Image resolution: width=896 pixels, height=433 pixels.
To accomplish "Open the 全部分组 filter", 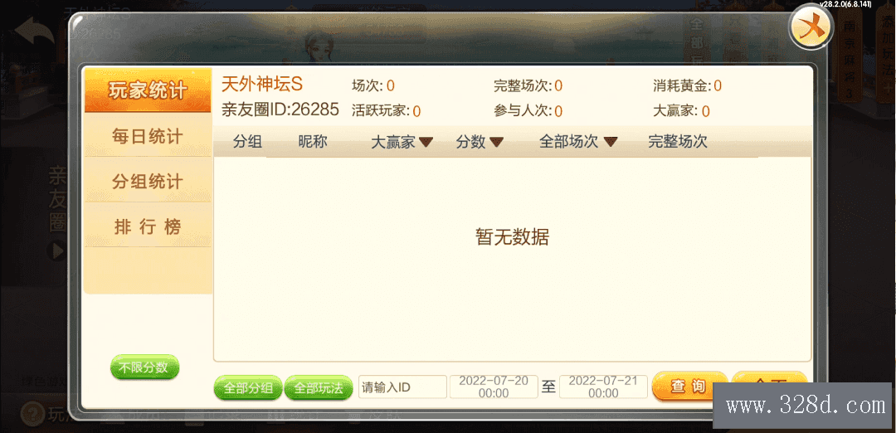I will click(248, 388).
